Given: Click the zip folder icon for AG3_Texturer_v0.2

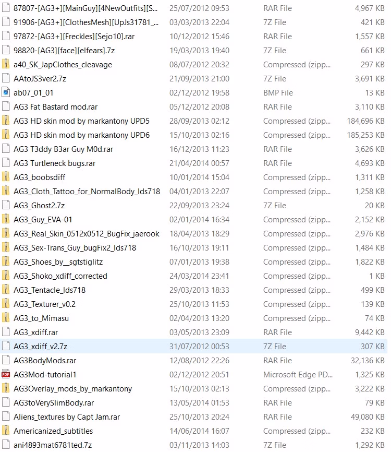Looking at the screenshot, I should [6, 304].
